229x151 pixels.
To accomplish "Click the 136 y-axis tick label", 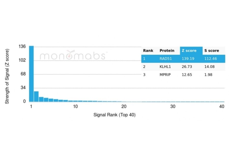I will [22, 47].
